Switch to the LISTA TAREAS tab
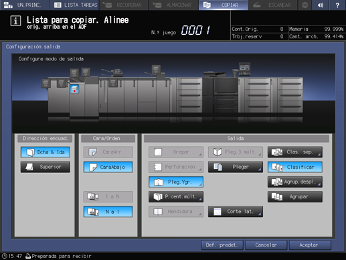This screenshot has width=346, height=260. coord(74,5)
